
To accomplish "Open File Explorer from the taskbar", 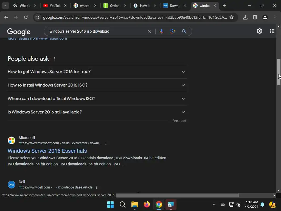I will (x=134, y=204).
